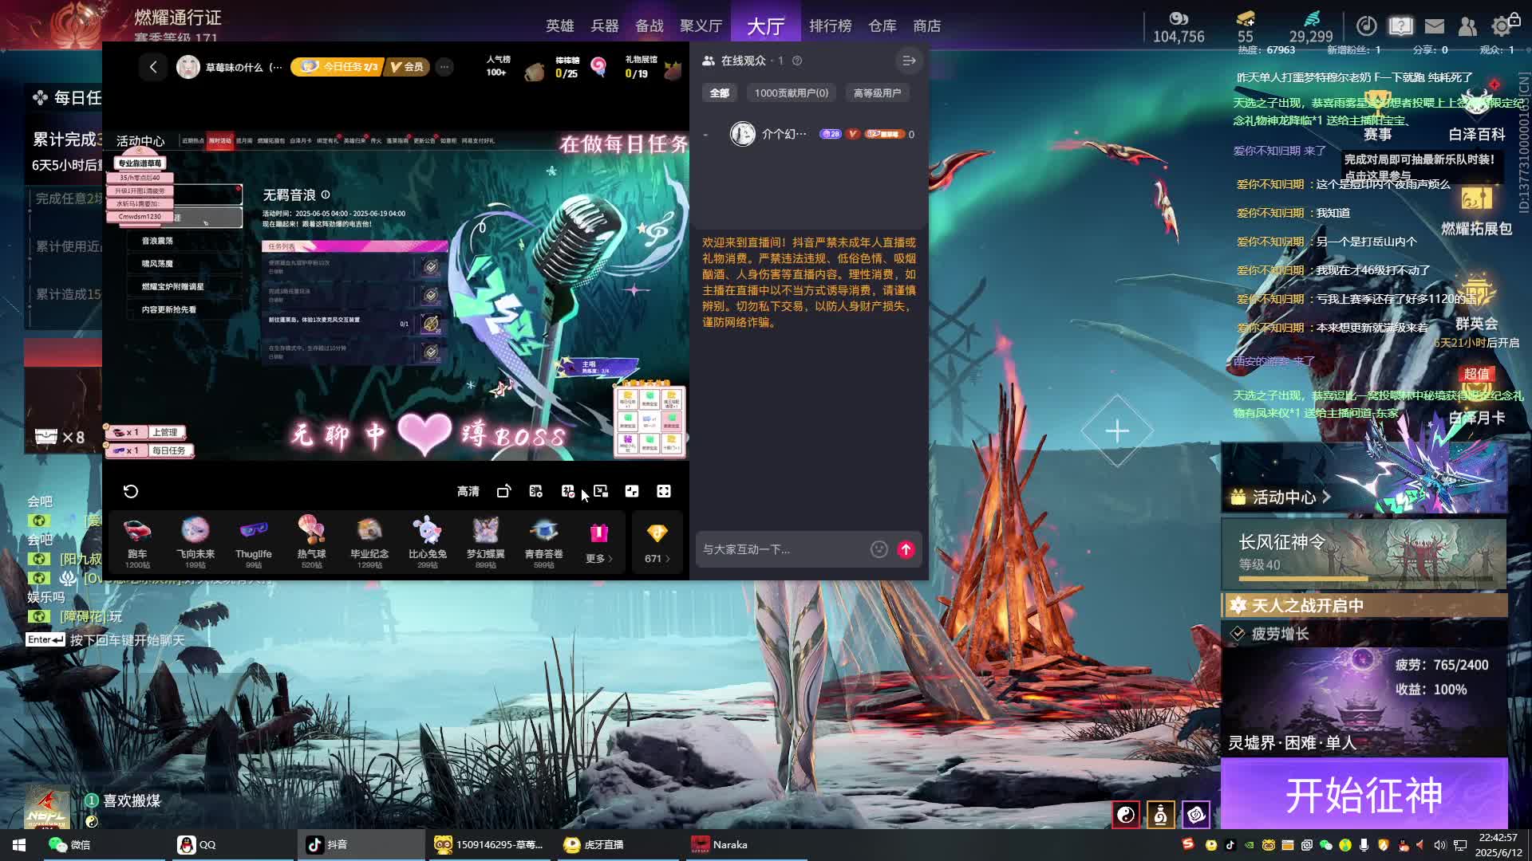
Task: Start the match with 开始征神
Action: pyautogui.click(x=1364, y=794)
